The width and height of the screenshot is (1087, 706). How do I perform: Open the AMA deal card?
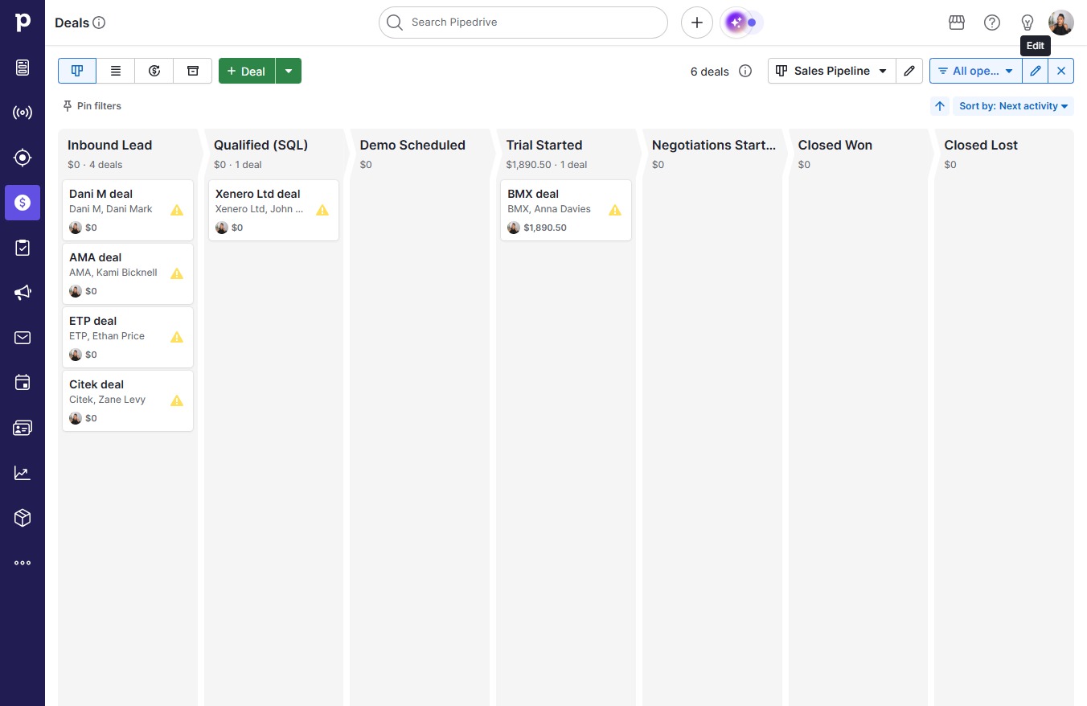(x=128, y=273)
